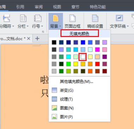Pick the dark maroon swatch, bottom row
This screenshot has width=134, height=129.
105,71
